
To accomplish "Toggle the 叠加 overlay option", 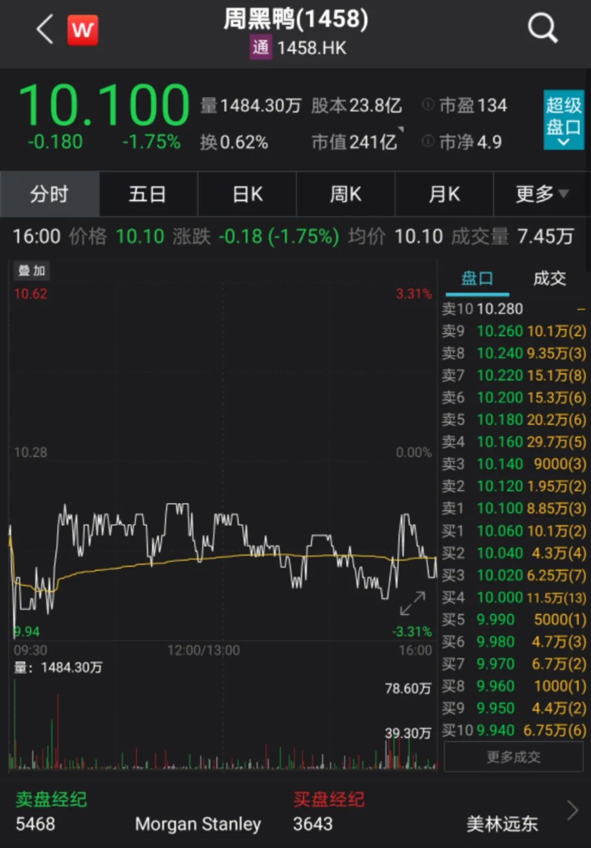I will point(31,271).
